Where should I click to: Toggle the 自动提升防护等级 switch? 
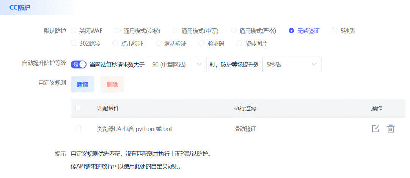pos(79,64)
